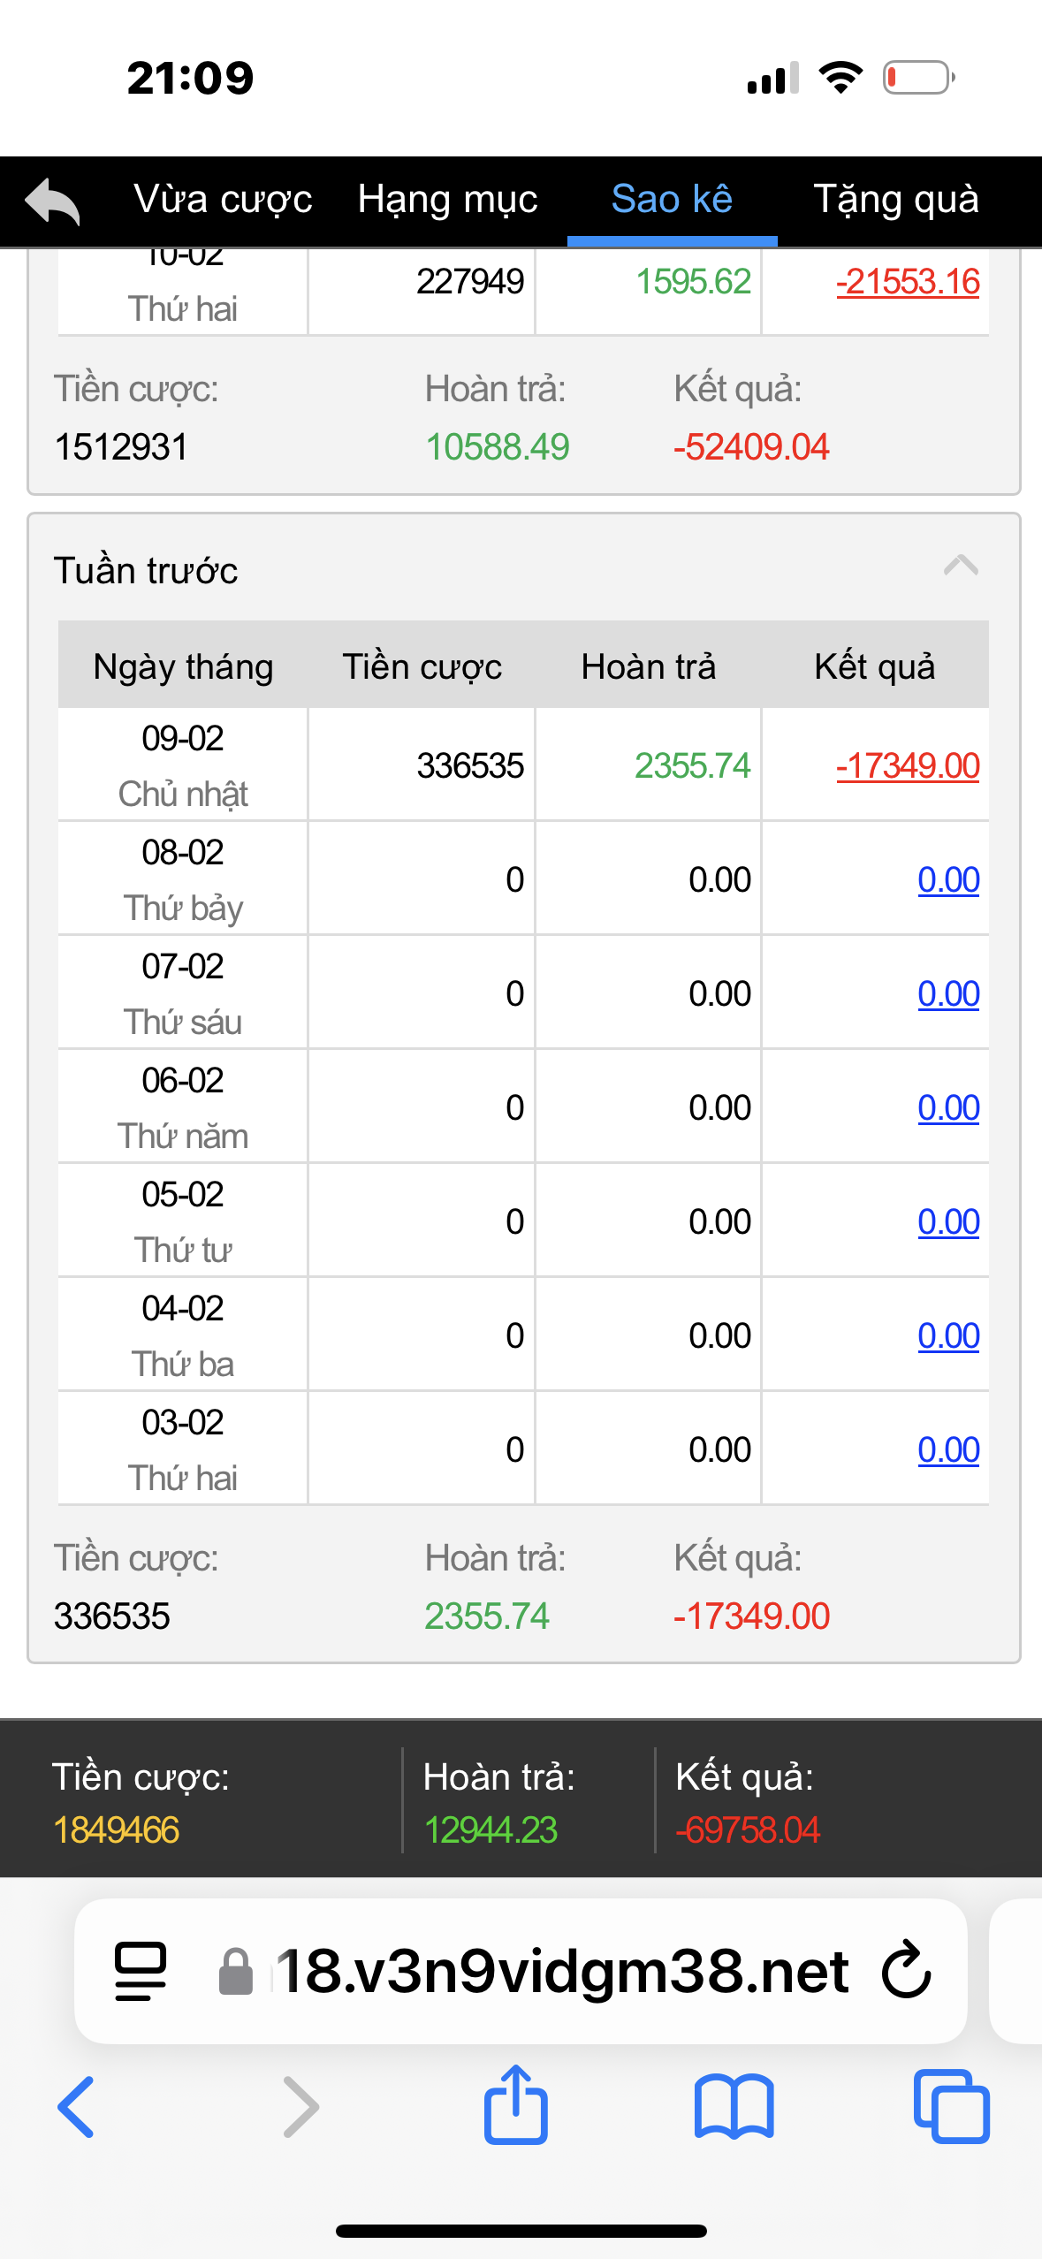This screenshot has height=2259, width=1042.
Task: Open the 0.00 result for 06-02
Action: (x=948, y=1107)
